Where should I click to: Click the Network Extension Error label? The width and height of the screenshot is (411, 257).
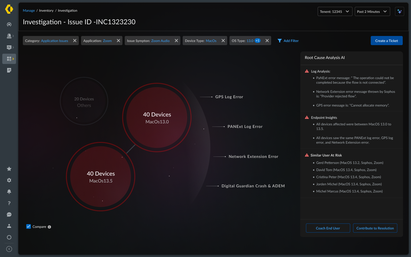pyautogui.click(x=253, y=156)
